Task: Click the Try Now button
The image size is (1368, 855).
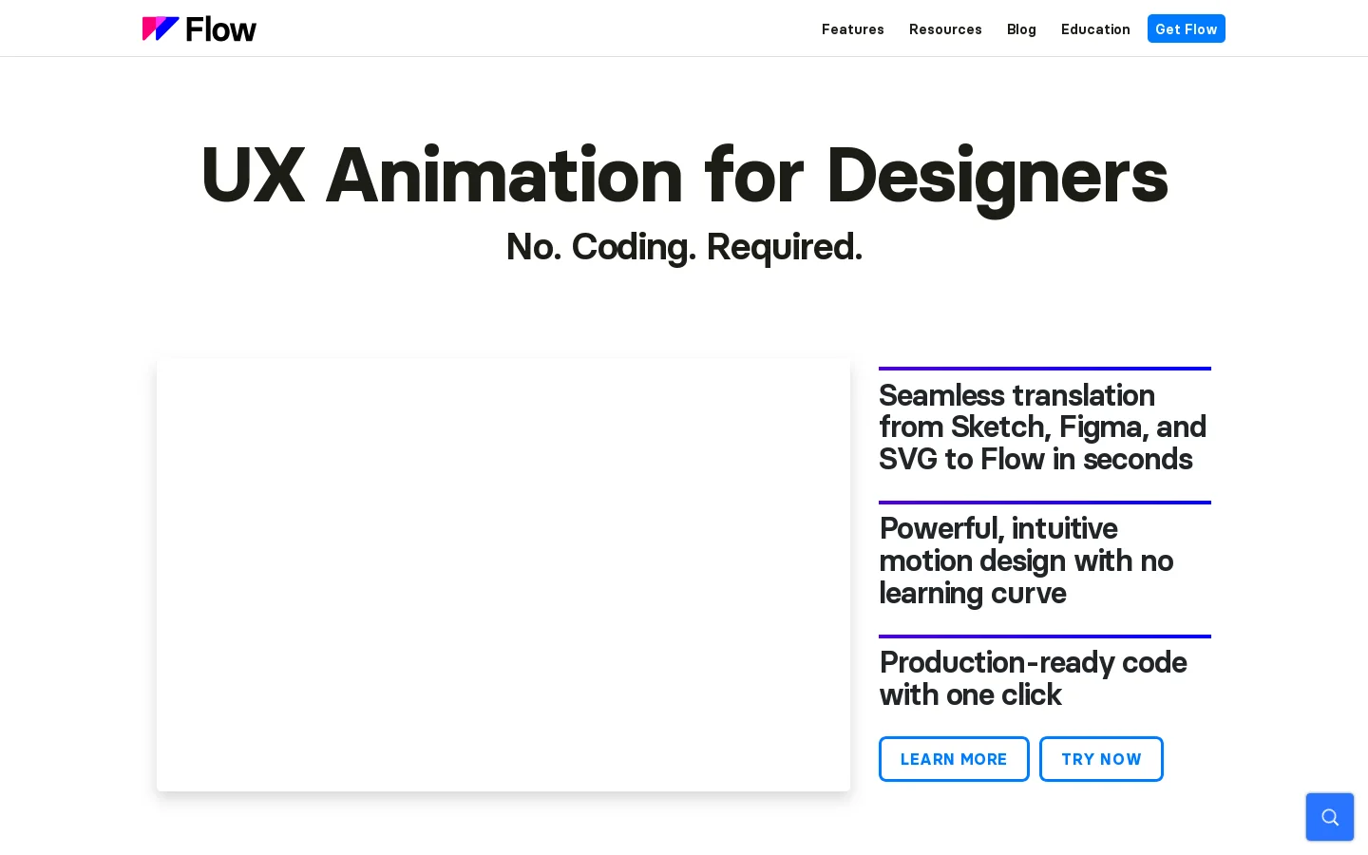Action: (1101, 759)
